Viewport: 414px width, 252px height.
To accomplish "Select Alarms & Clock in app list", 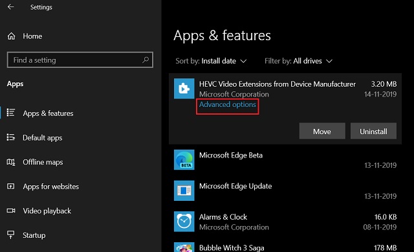I will (x=285, y=222).
